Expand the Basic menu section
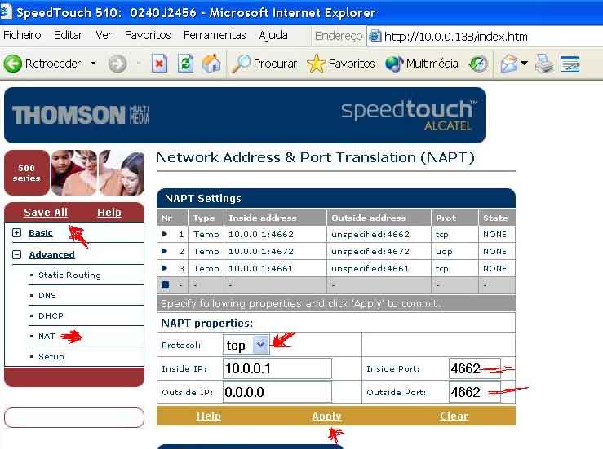 point(16,233)
